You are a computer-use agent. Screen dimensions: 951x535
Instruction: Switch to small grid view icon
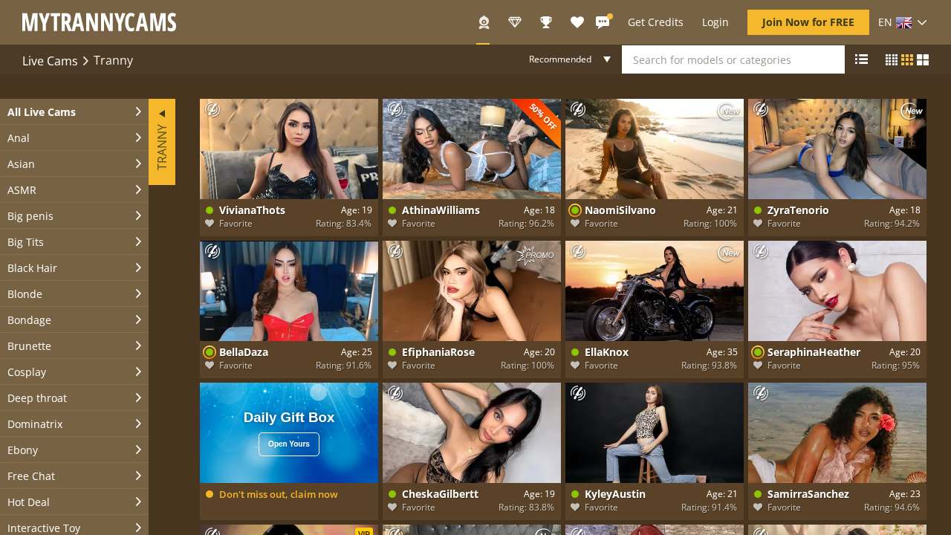(892, 59)
